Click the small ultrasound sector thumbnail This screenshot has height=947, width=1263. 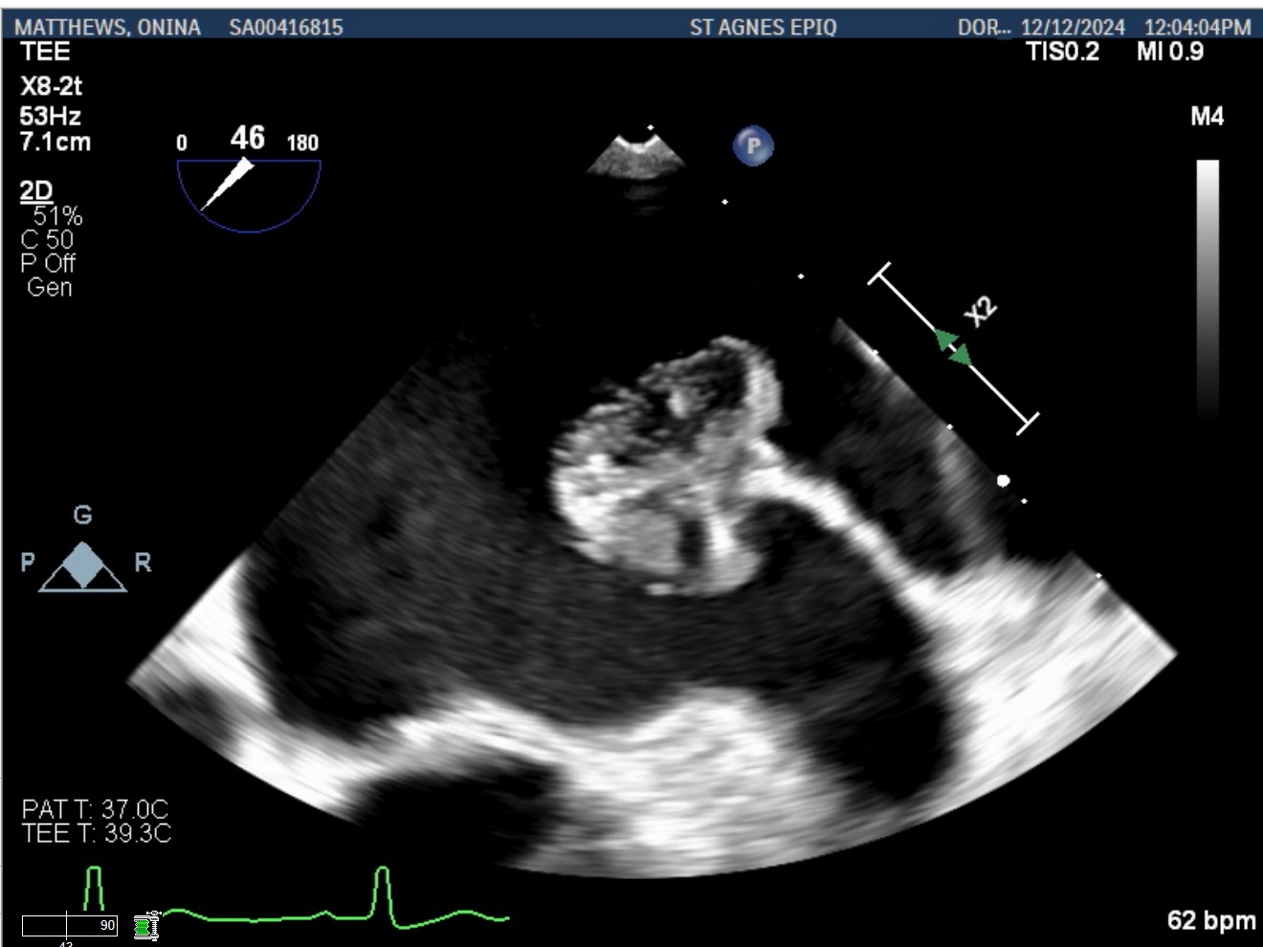634,156
